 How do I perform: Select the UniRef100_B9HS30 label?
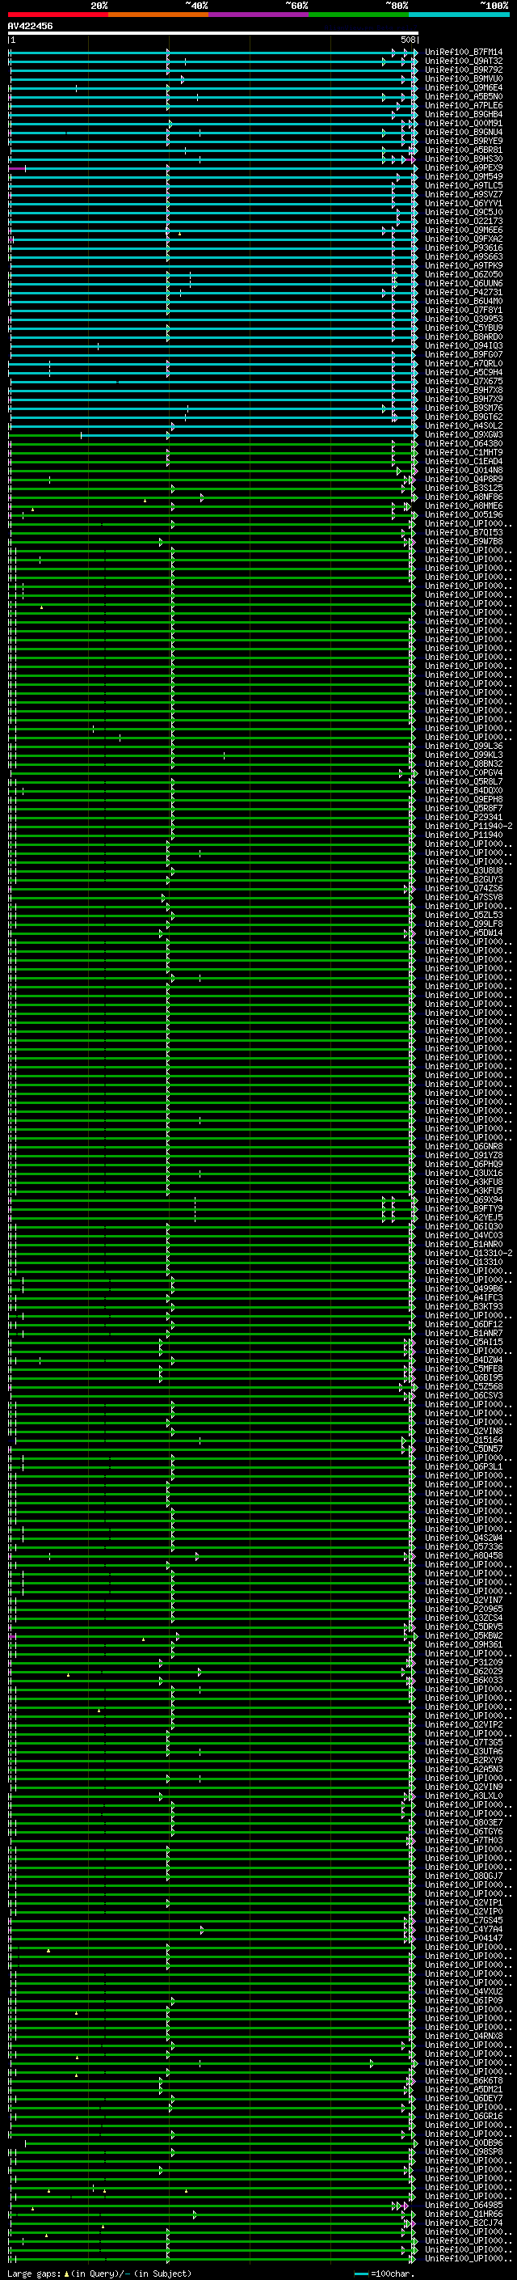click(463, 159)
